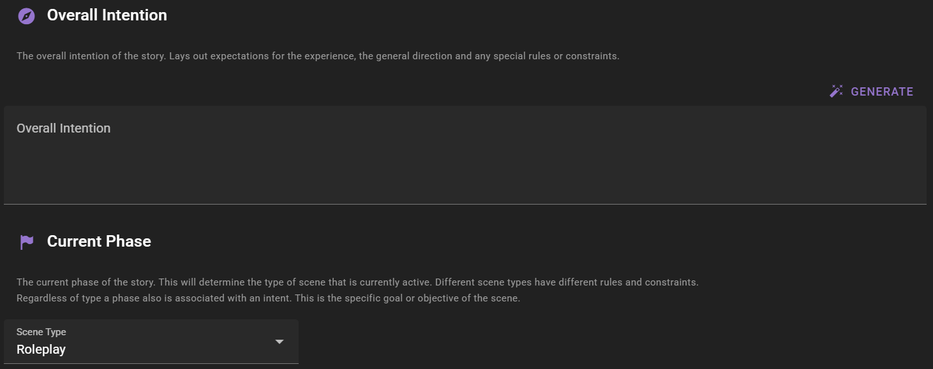The width and height of the screenshot is (933, 369).
Task: Click the magic wand icon beside Generate
Action: point(836,91)
